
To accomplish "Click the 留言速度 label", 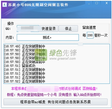I will click(x=89, y=27).
